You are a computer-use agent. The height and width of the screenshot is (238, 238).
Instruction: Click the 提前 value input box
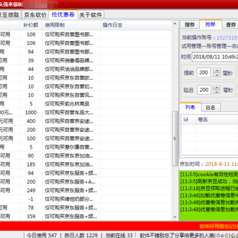(204, 73)
